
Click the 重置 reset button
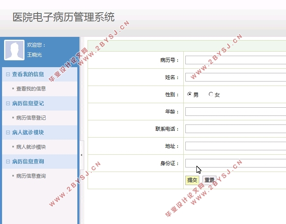pos(209,180)
